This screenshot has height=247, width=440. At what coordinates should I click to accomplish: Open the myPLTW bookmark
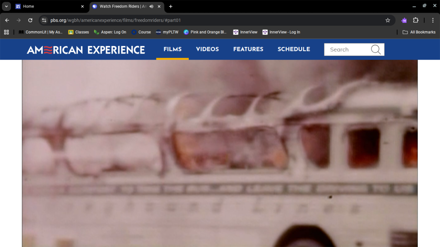pyautogui.click(x=167, y=32)
